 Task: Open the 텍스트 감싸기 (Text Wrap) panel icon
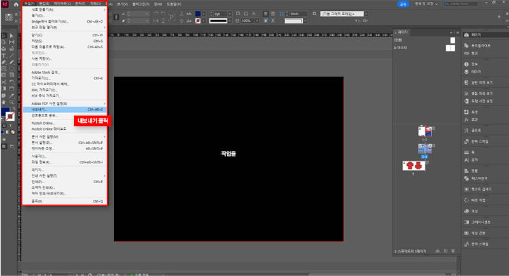click(x=466, y=189)
